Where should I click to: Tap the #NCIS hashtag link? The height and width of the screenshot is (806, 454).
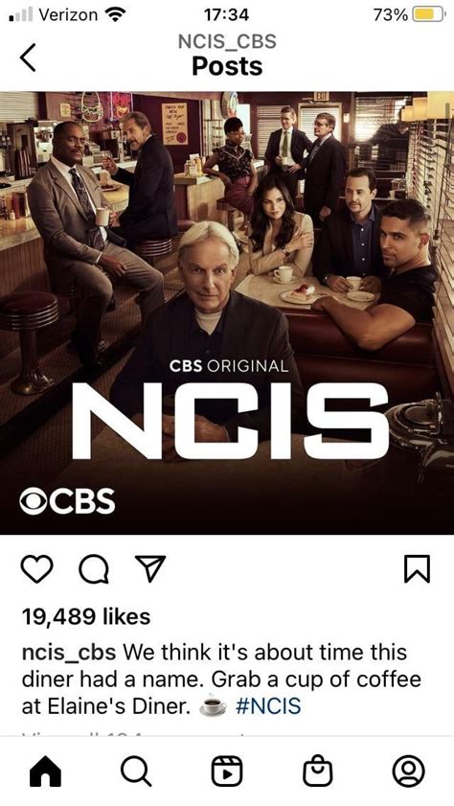(268, 705)
